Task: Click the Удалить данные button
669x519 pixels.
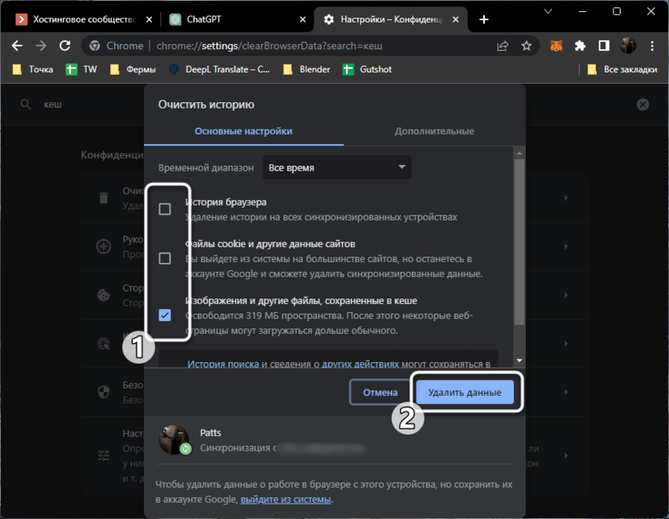Action: click(465, 392)
